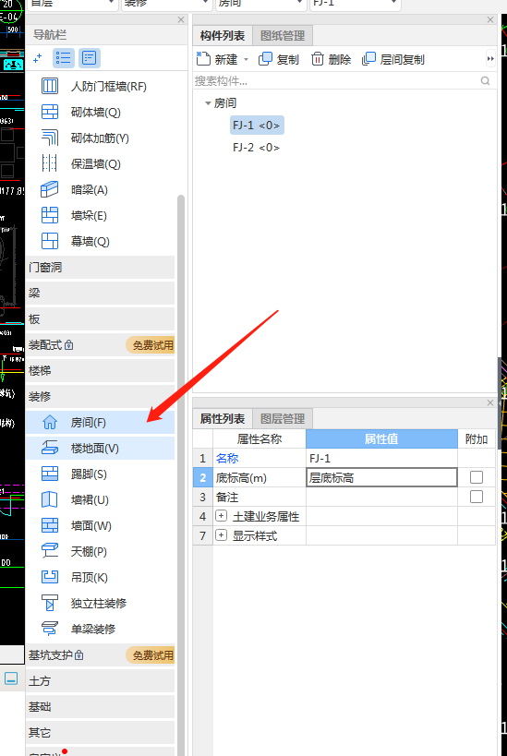Image resolution: width=507 pixels, height=756 pixels.
Task: Close the 属性列表 panel
Action: point(490,402)
